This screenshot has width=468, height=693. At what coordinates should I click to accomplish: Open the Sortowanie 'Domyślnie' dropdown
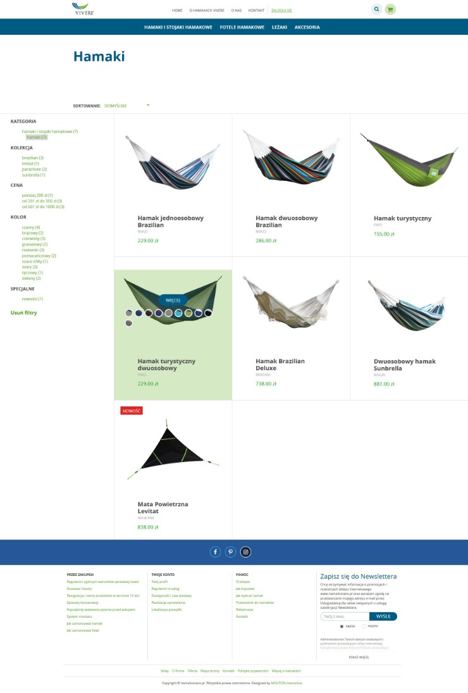[126, 106]
